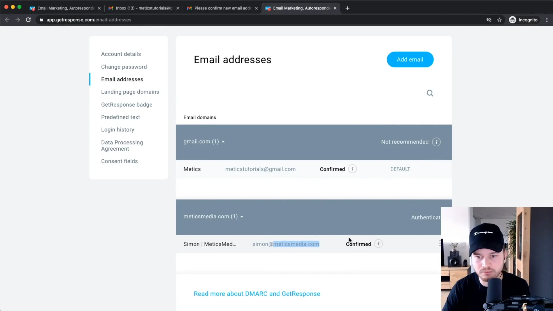Image resolution: width=553 pixels, height=311 pixels.
Task: Click the Not recommended label
Action: click(405, 142)
